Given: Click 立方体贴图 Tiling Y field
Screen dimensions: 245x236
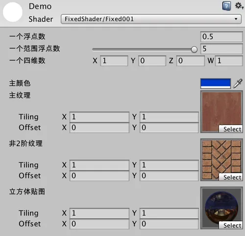Looking at the screenshot, I should 169,213.
